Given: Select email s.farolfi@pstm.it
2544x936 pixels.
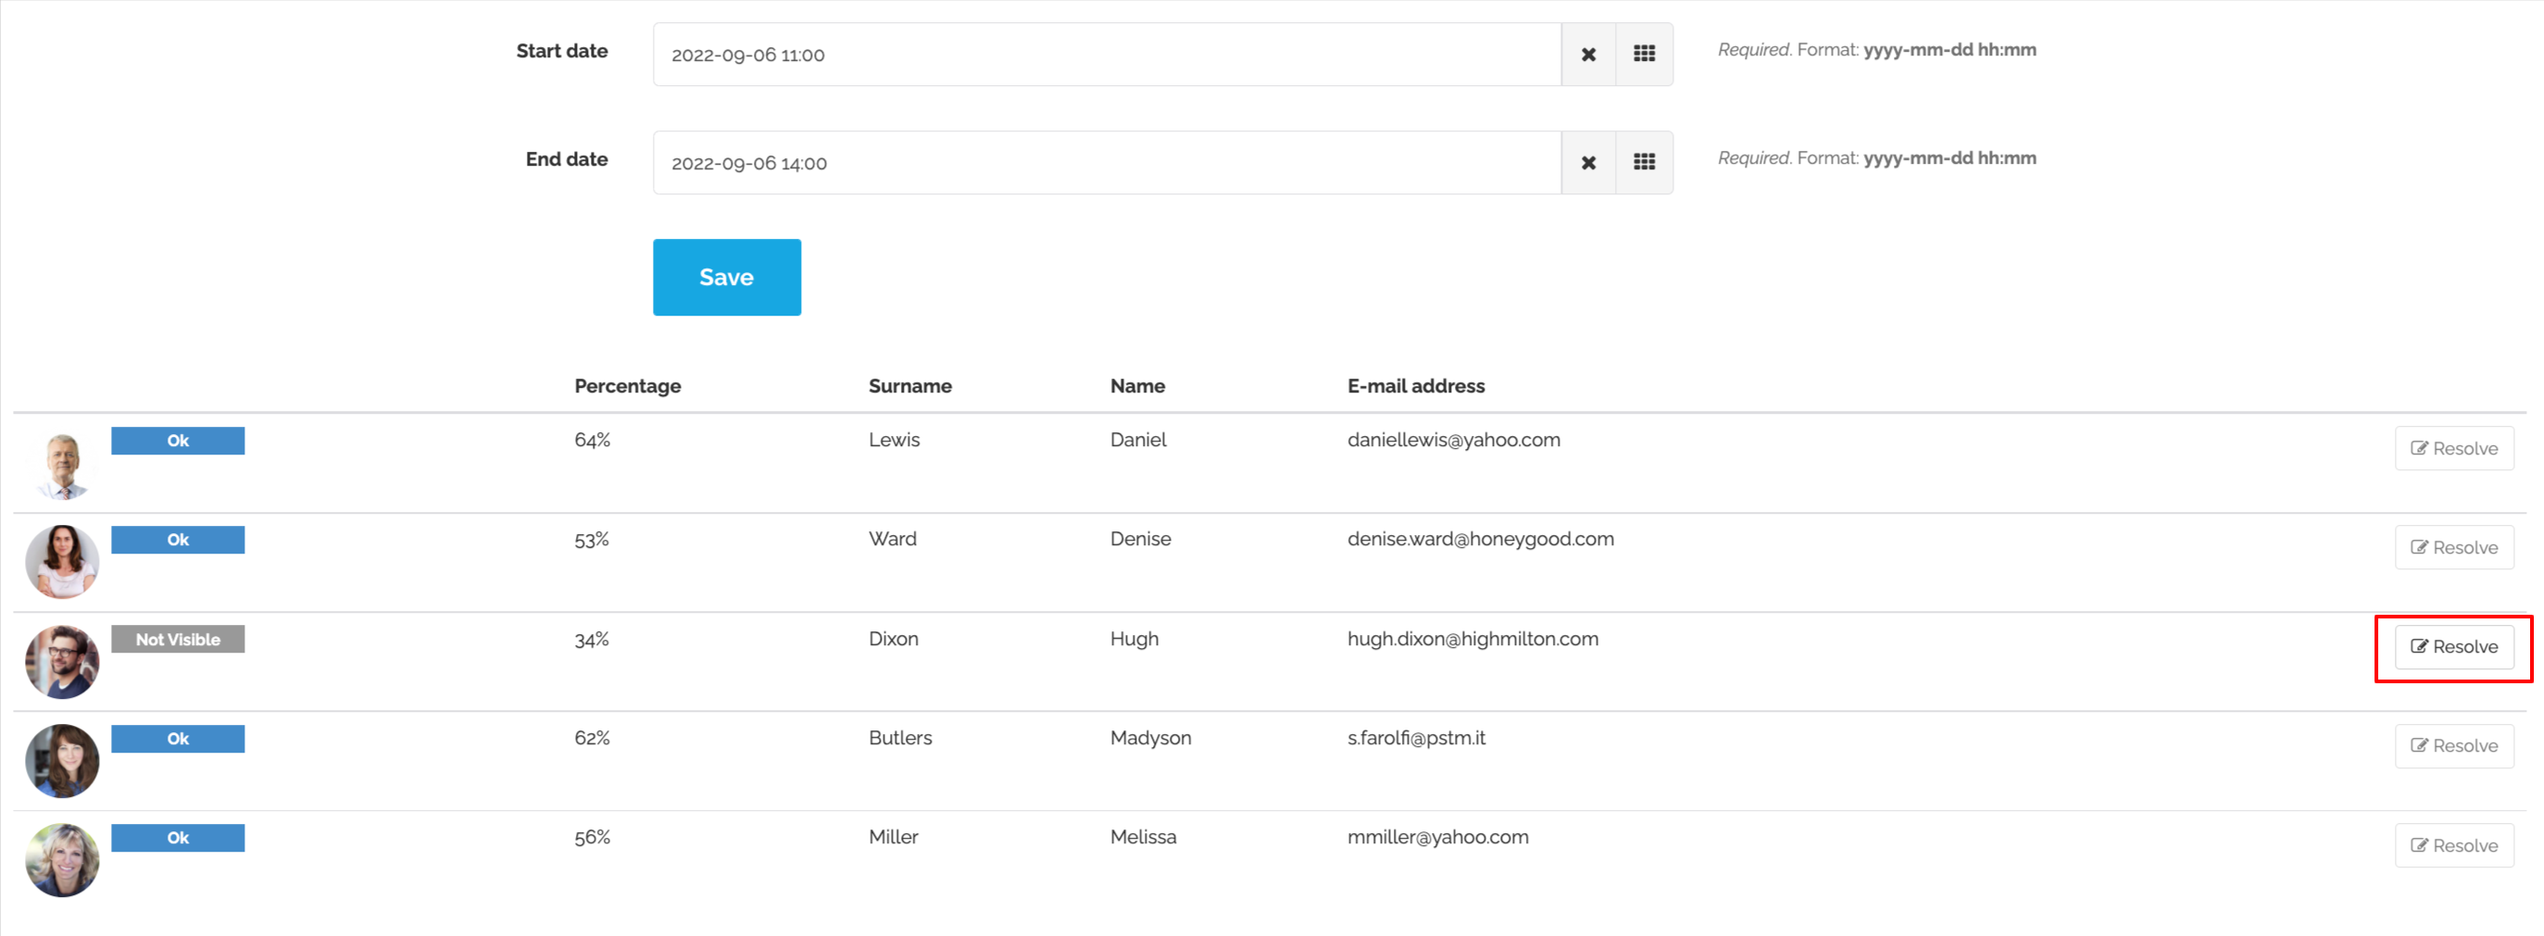Looking at the screenshot, I should [x=1416, y=738].
